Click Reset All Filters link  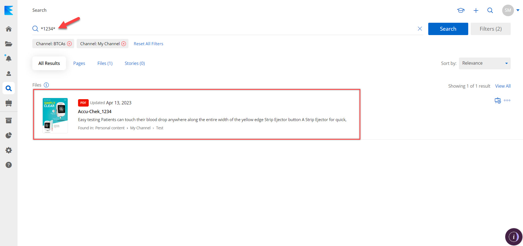[x=148, y=44]
